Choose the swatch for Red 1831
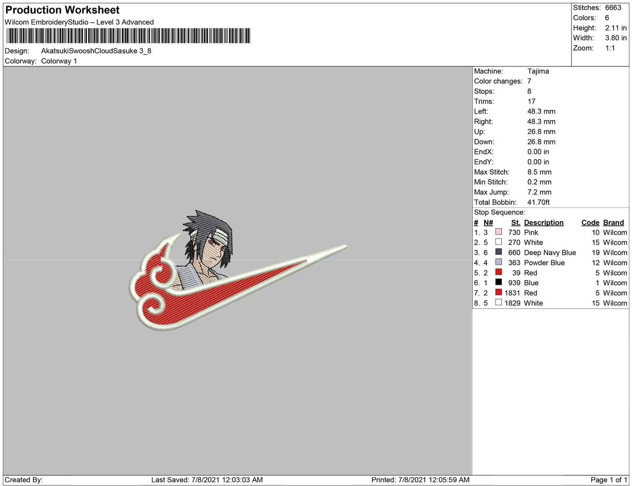 tap(499, 292)
